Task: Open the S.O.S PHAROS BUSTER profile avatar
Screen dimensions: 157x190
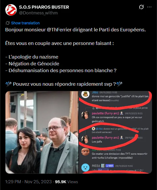Action: tap(11, 10)
